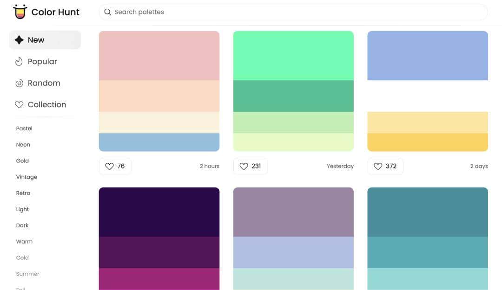The height and width of the screenshot is (290, 502).
Task: Select the bright mint green swatch
Action: pos(293,56)
